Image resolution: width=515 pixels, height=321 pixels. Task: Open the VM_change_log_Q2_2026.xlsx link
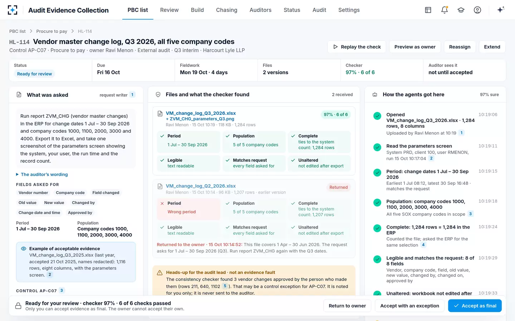(x=201, y=186)
